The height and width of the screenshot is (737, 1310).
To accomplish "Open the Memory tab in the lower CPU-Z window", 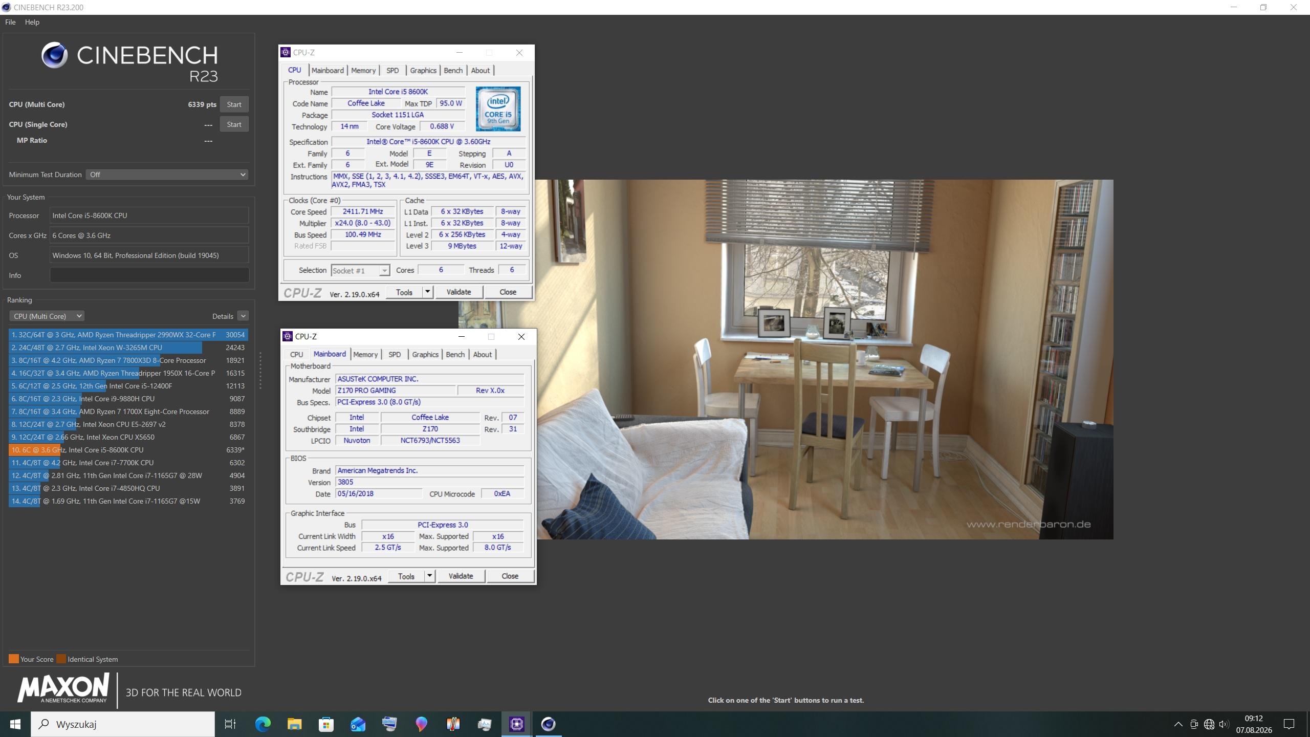I will pos(365,355).
